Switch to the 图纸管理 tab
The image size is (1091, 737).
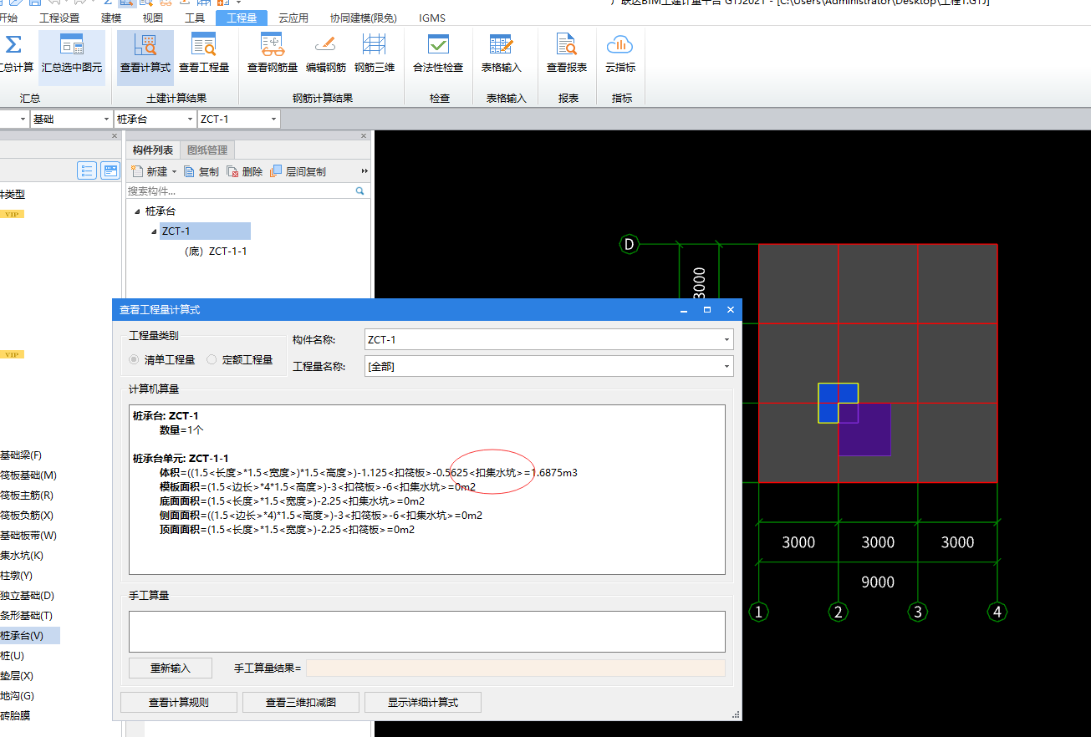[207, 150]
